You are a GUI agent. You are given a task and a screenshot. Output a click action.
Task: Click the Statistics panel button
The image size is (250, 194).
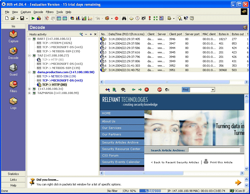pos(13,174)
